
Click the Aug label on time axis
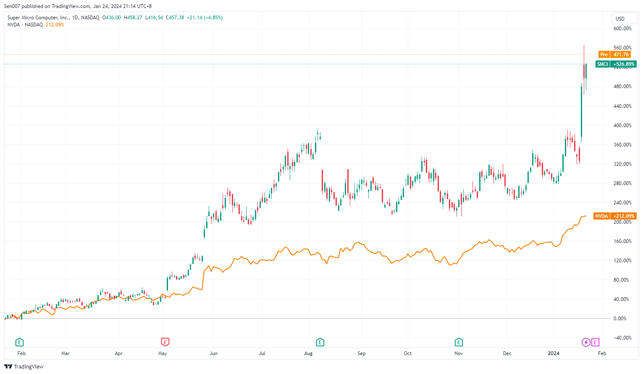click(309, 353)
